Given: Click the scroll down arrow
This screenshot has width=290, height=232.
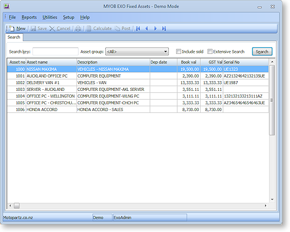Looking at the screenshot, I should point(272,200).
